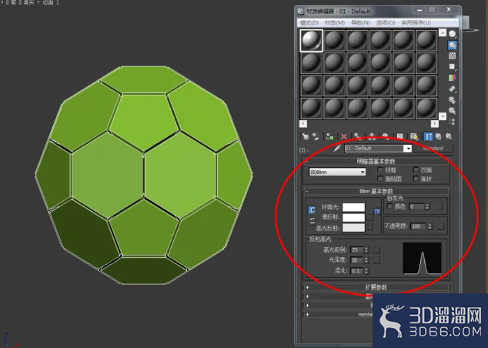Expand the mental ray rollout
The image size is (488, 348).
(338, 314)
